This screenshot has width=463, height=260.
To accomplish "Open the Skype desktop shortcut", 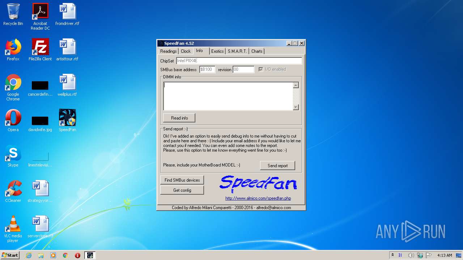I will pos(13,156).
